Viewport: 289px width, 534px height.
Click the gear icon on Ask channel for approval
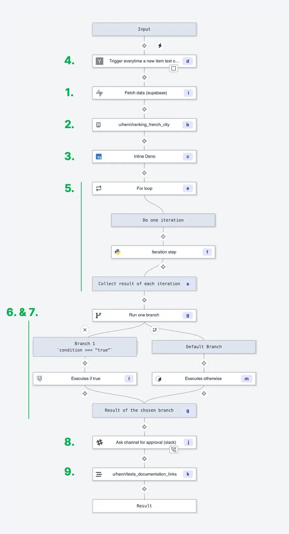point(100,442)
